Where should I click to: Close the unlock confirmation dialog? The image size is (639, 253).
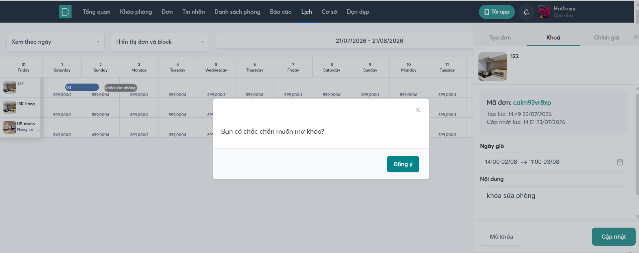coord(418,110)
